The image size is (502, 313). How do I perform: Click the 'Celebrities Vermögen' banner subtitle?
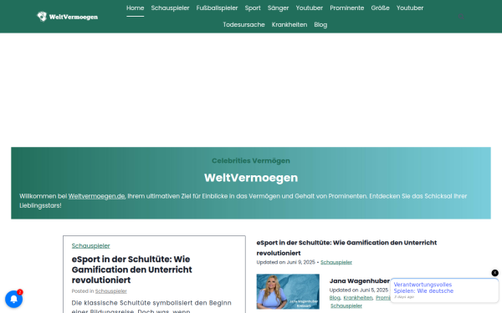coord(251,160)
